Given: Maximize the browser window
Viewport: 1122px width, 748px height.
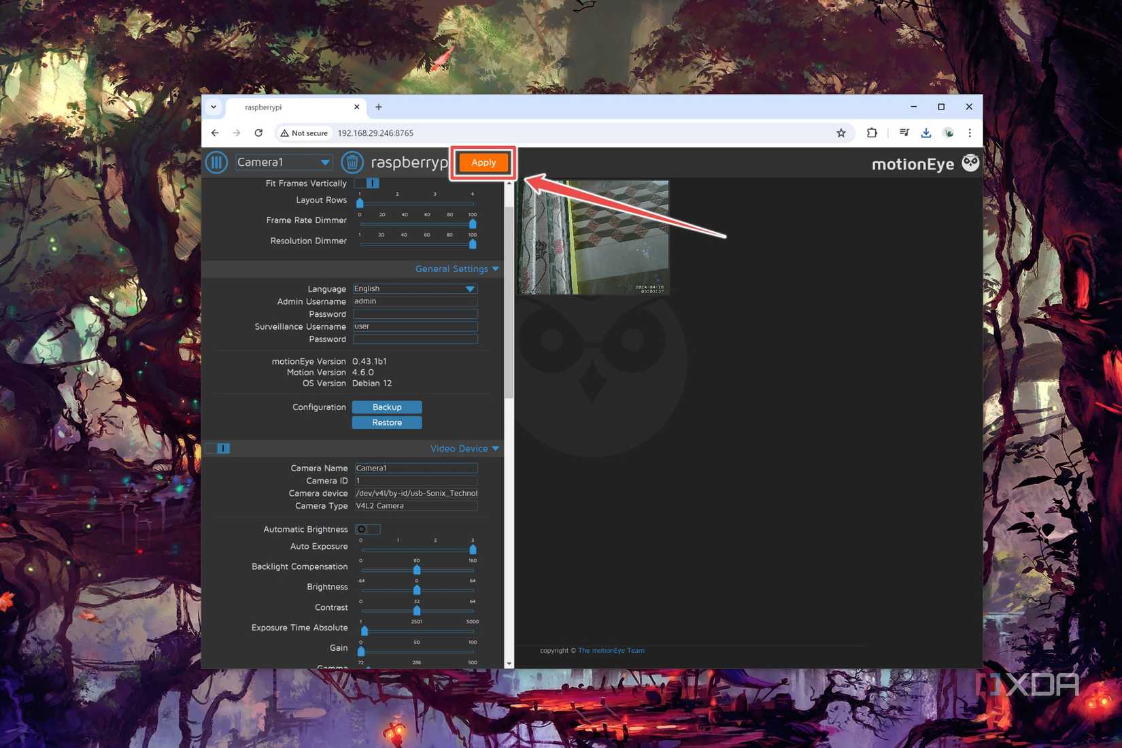Looking at the screenshot, I should (941, 107).
